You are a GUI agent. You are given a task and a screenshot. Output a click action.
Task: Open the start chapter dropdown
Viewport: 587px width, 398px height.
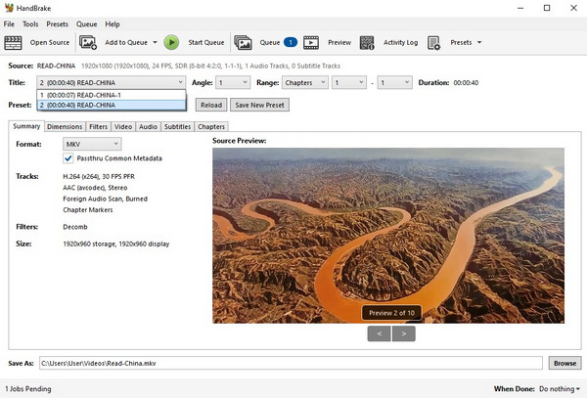pyautogui.click(x=349, y=83)
